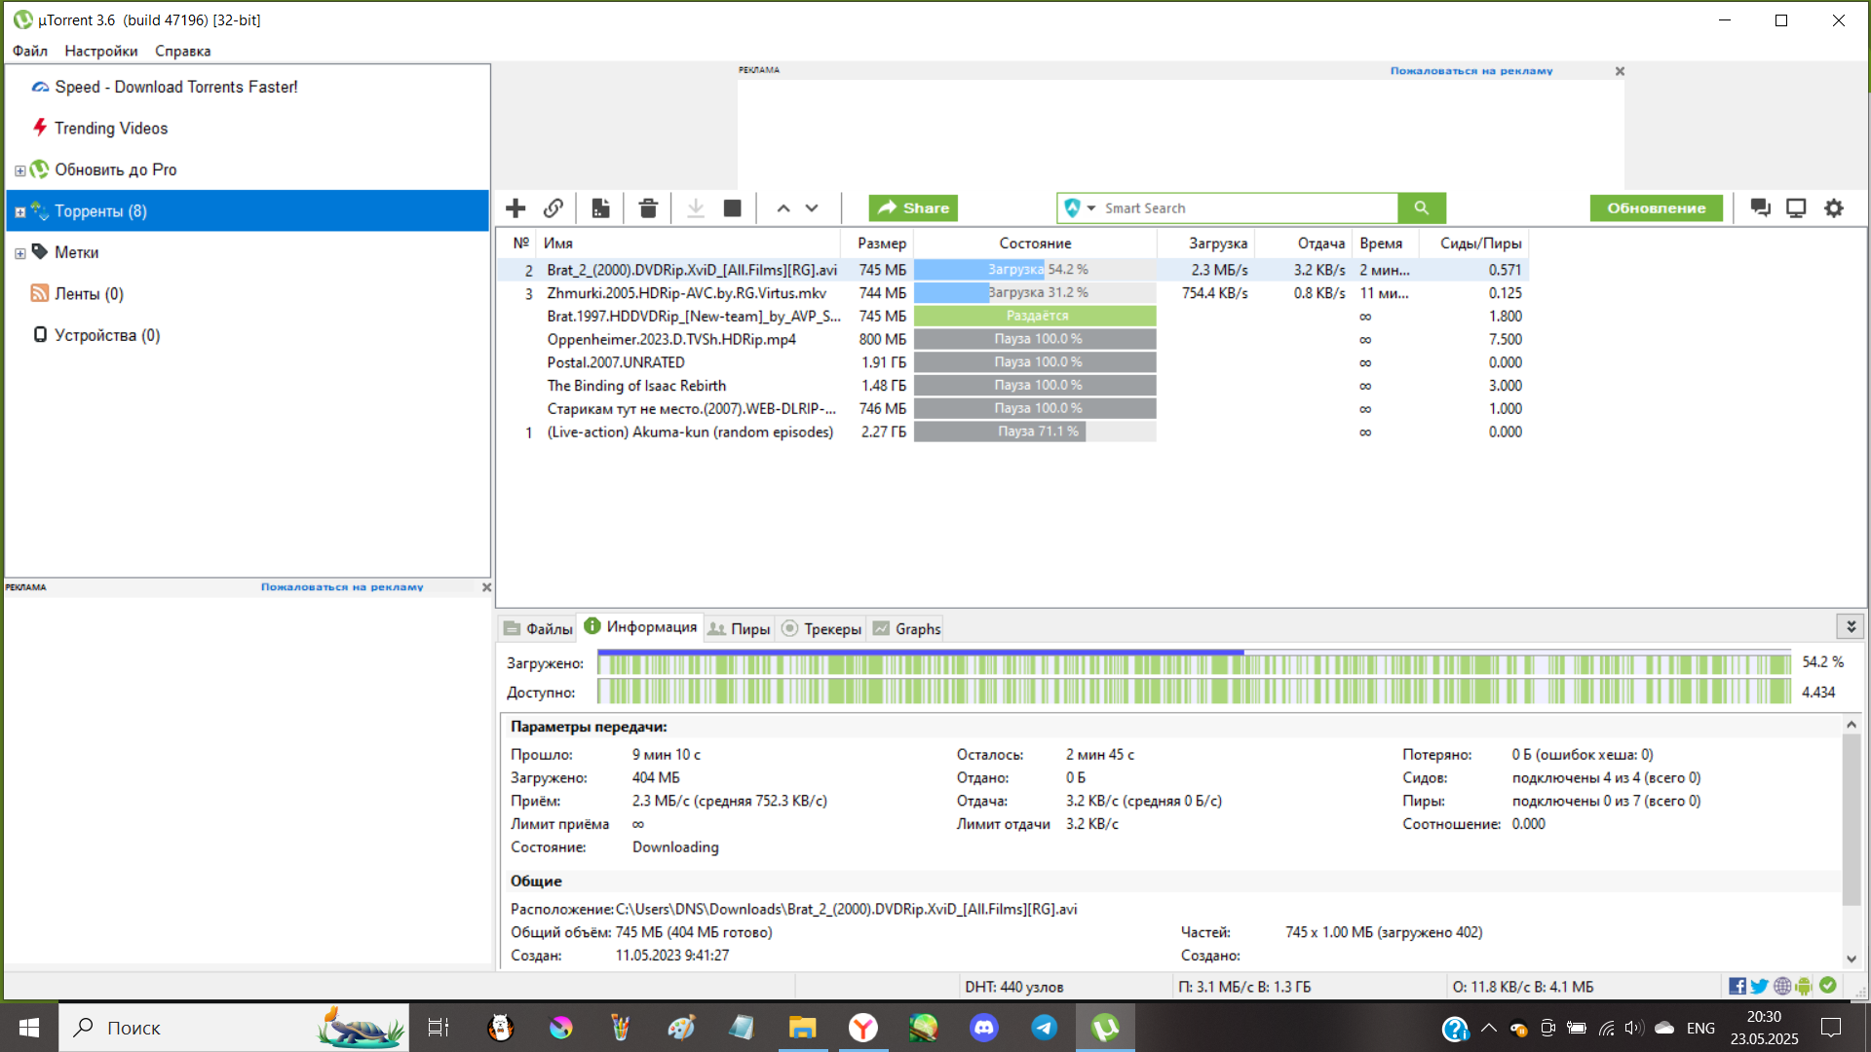Expand the Торренты (8) tree node
Viewport: 1871px width, 1052px height.
(19, 212)
